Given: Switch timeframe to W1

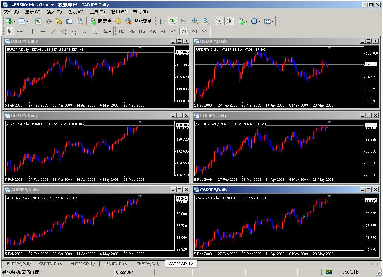Looking at the screenshot, I should tap(194, 31).
